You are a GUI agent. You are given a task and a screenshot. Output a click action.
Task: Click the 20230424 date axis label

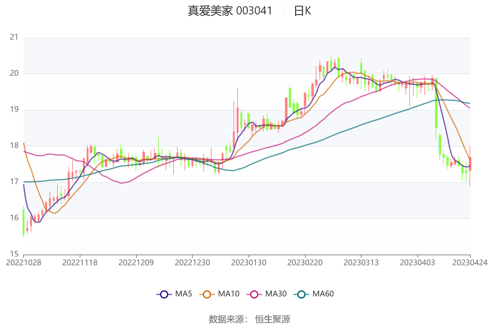click(x=470, y=263)
